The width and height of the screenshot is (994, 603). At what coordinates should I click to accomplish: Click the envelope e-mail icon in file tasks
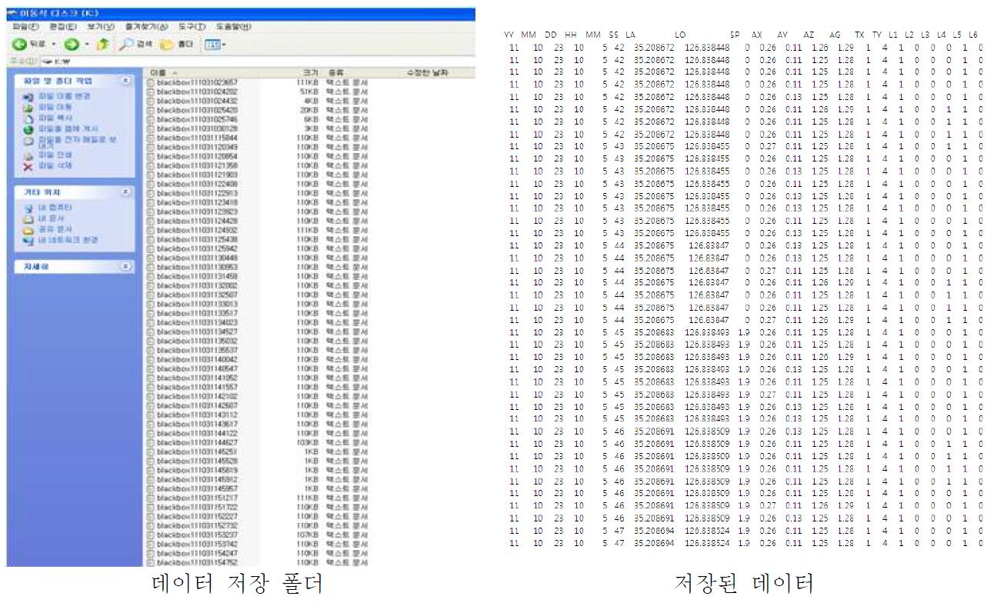(28, 140)
